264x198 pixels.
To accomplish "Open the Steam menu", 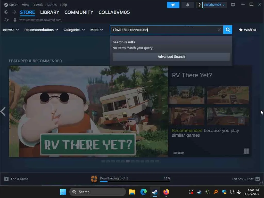I will tap(14, 5).
